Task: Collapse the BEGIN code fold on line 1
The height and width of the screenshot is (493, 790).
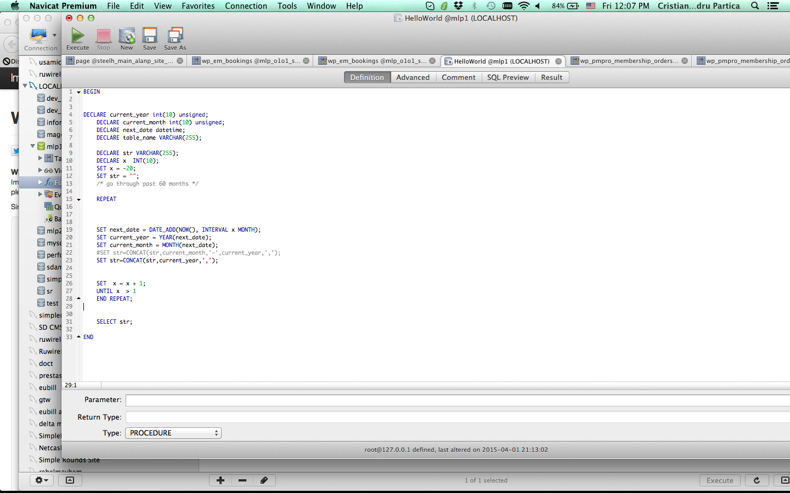Action: [78, 92]
